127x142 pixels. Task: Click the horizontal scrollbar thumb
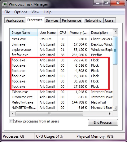pos(49,114)
